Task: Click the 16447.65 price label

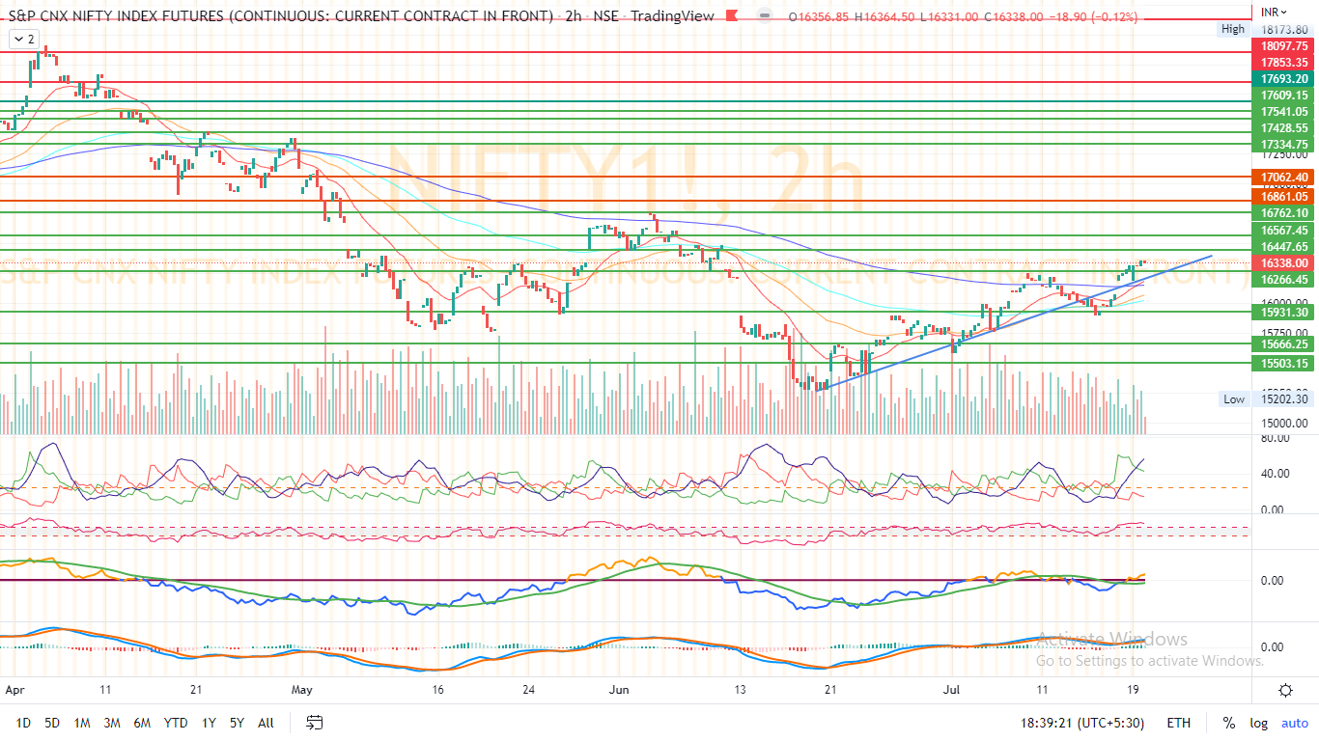Action: pos(1285,247)
